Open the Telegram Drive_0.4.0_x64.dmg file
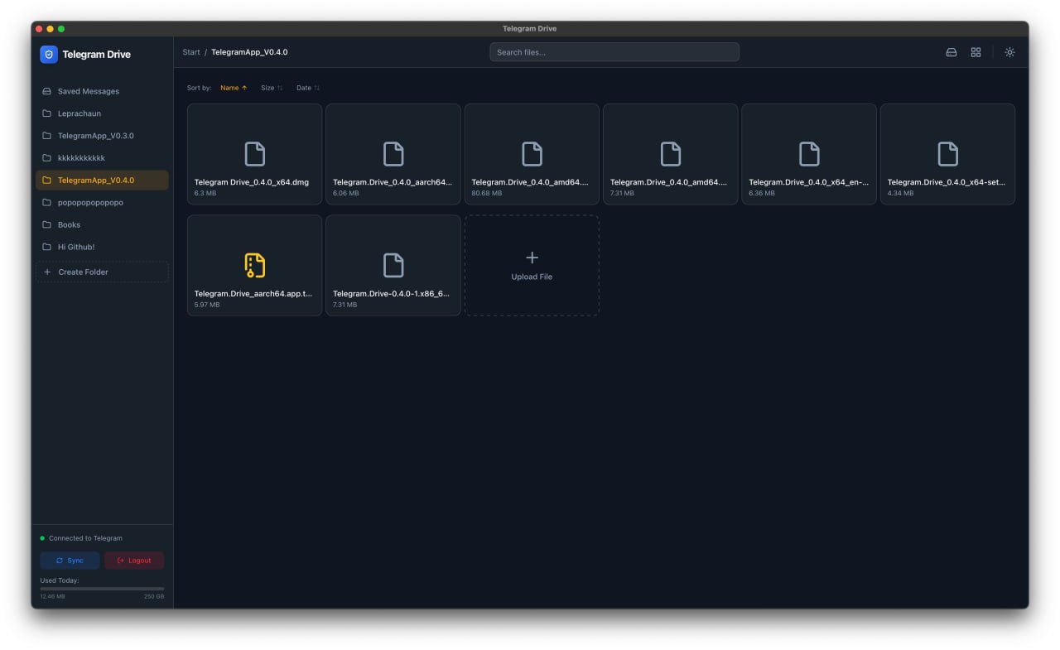 [254, 154]
